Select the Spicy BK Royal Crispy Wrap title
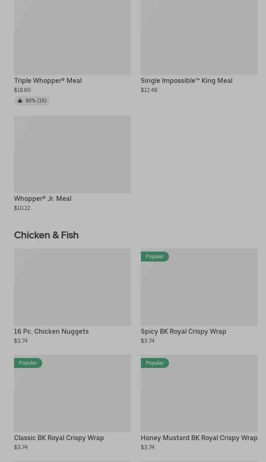Viewport: 266px width, 462px height. [183, 331]
